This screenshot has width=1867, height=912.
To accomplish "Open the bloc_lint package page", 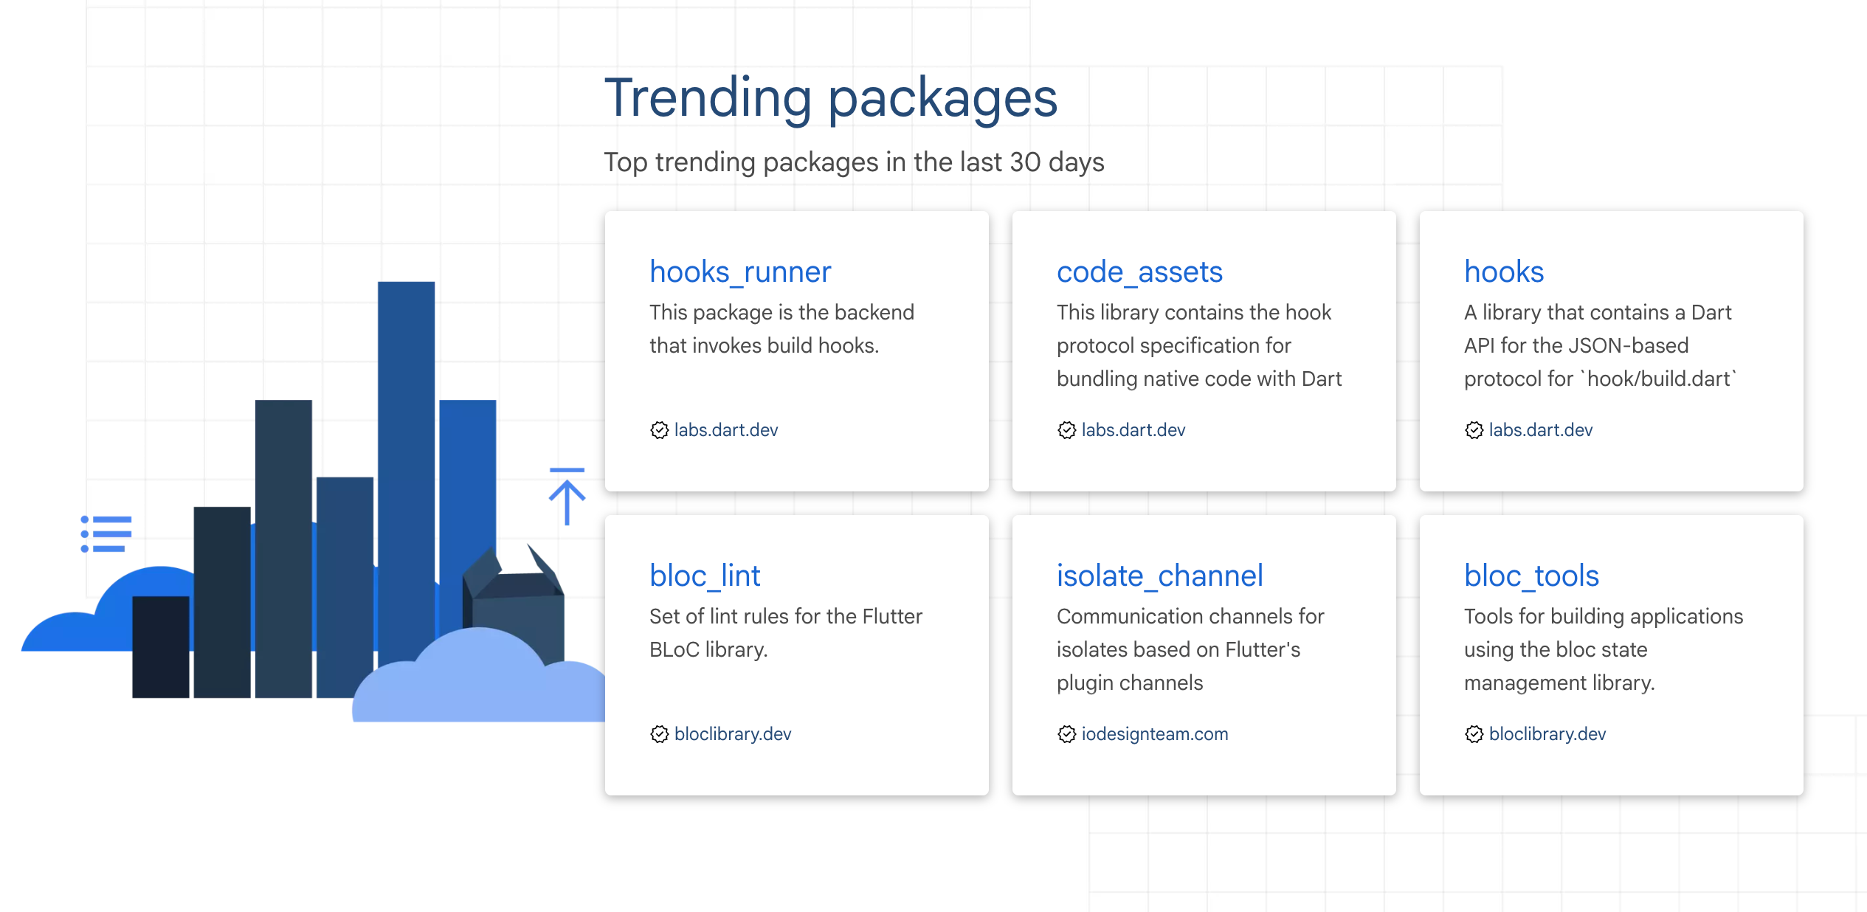I will pyautogui.click(x=705, y=576).
